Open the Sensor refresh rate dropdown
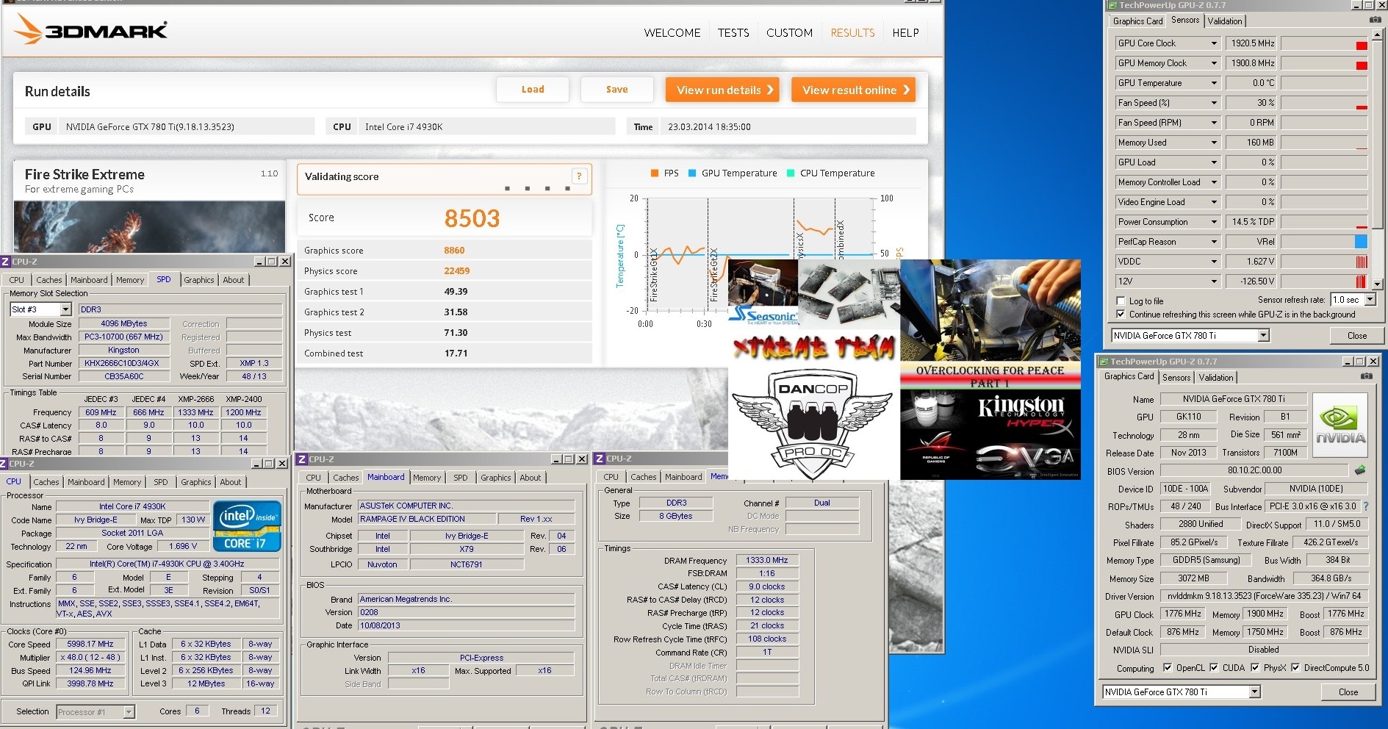The image size is (1388, 729). point(1370,300)
